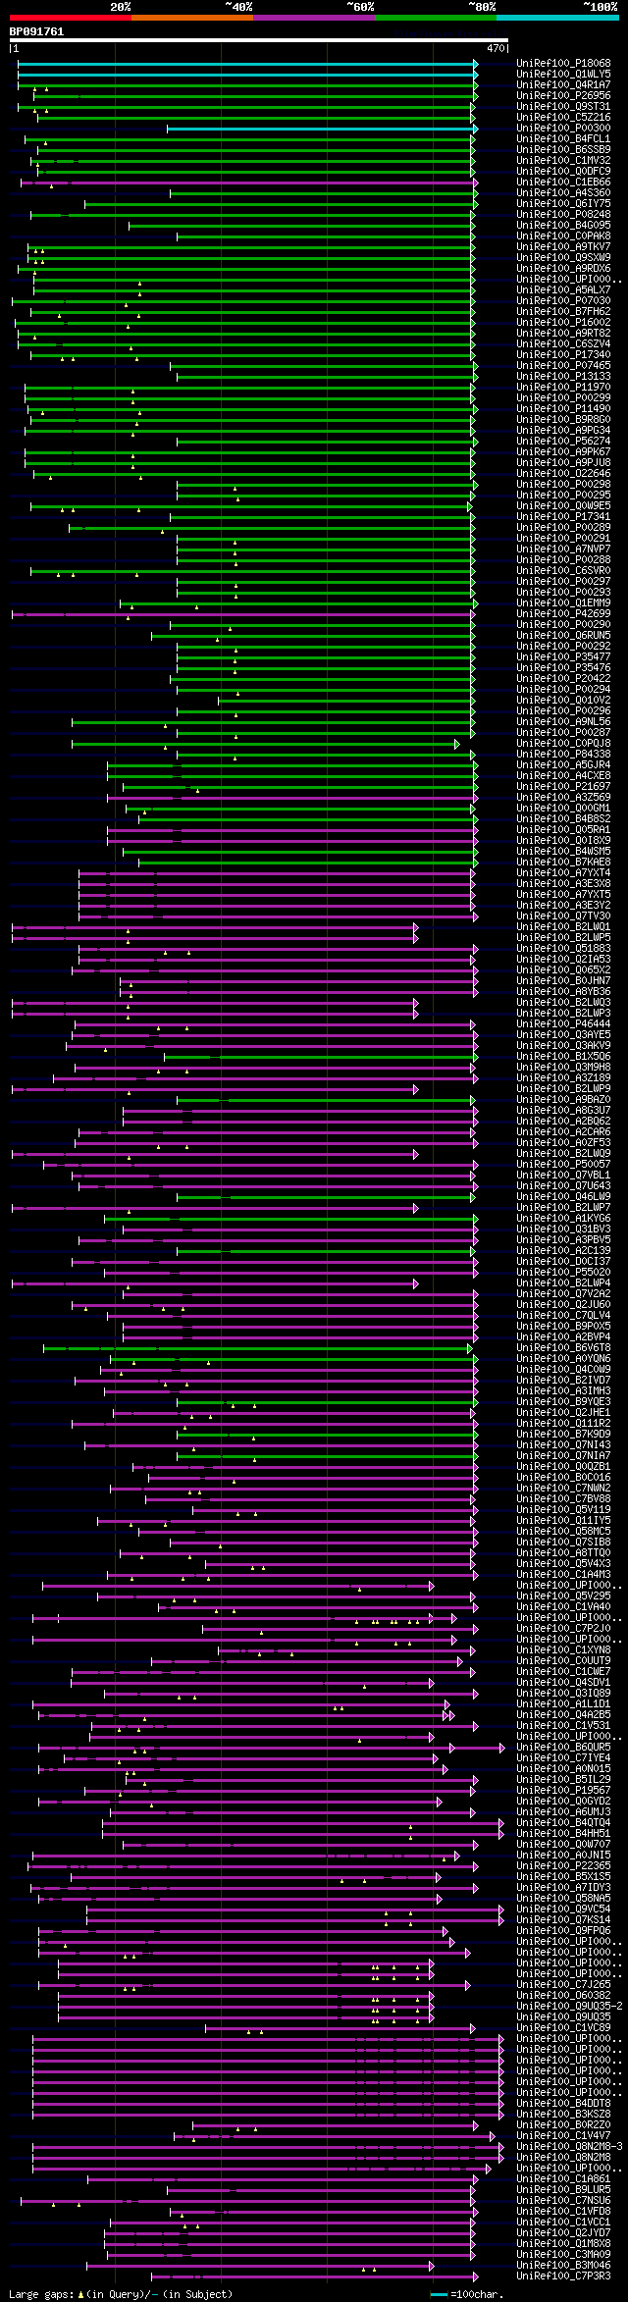Open hit UniRef100_B4DDT8
628x2302 pixels.
point(563,2104)
